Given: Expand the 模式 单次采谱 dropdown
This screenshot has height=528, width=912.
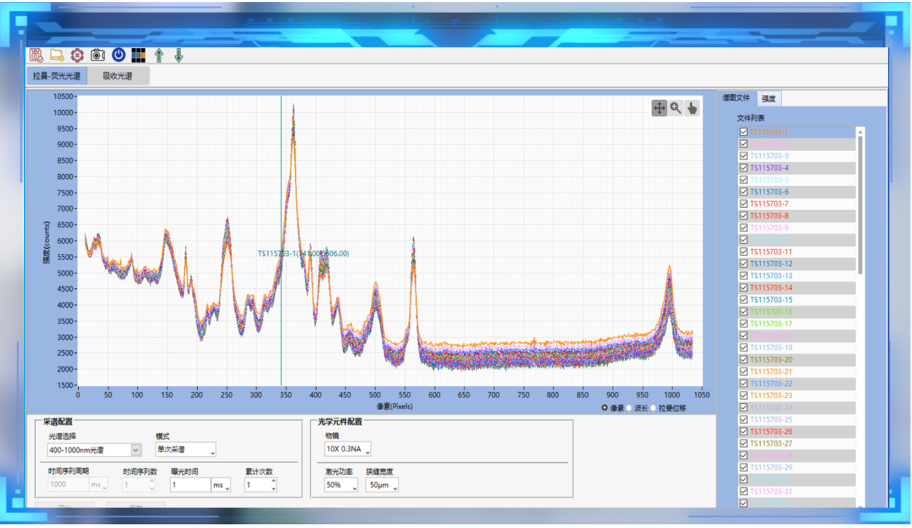Looking at the screenshot, I should click(185, 450).
